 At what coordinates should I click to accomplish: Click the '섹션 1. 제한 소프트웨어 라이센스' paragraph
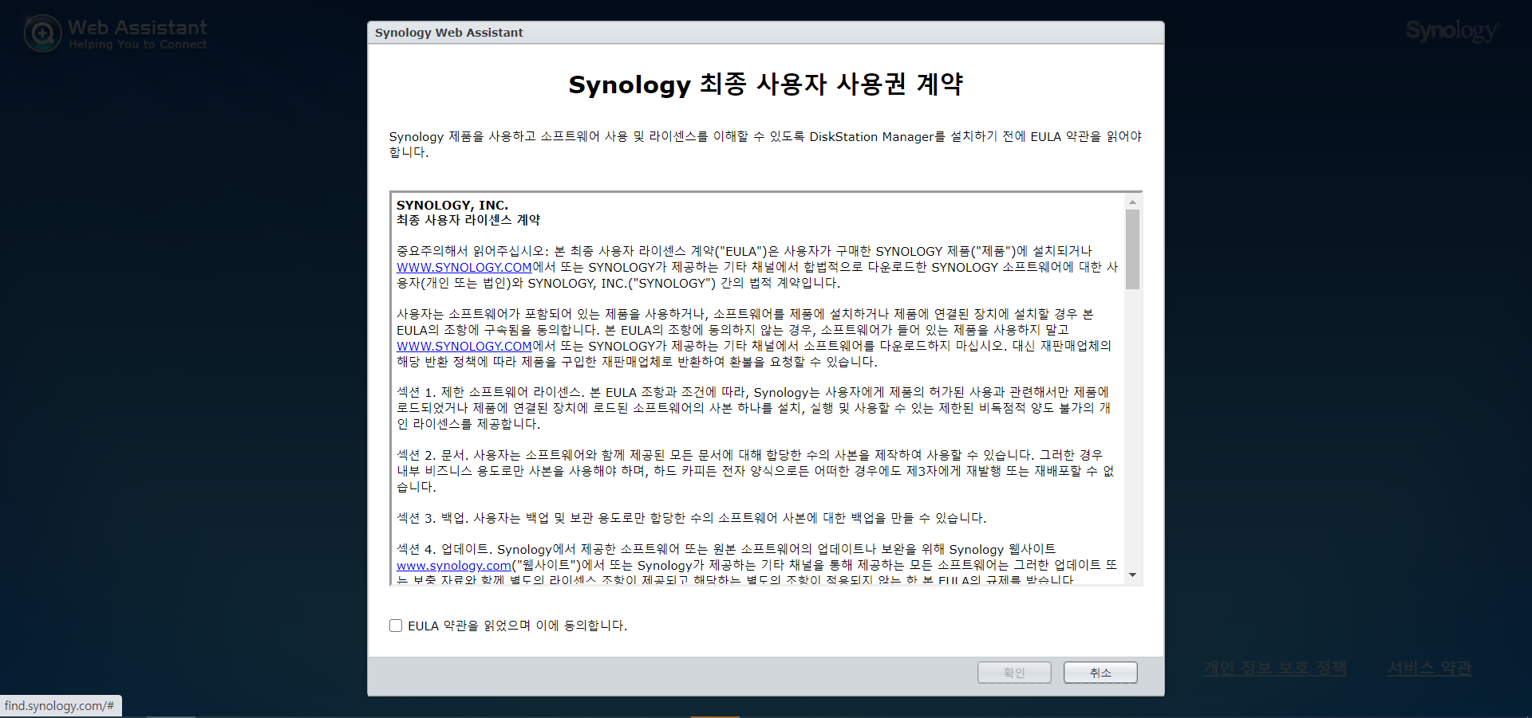tap(755, 408)
